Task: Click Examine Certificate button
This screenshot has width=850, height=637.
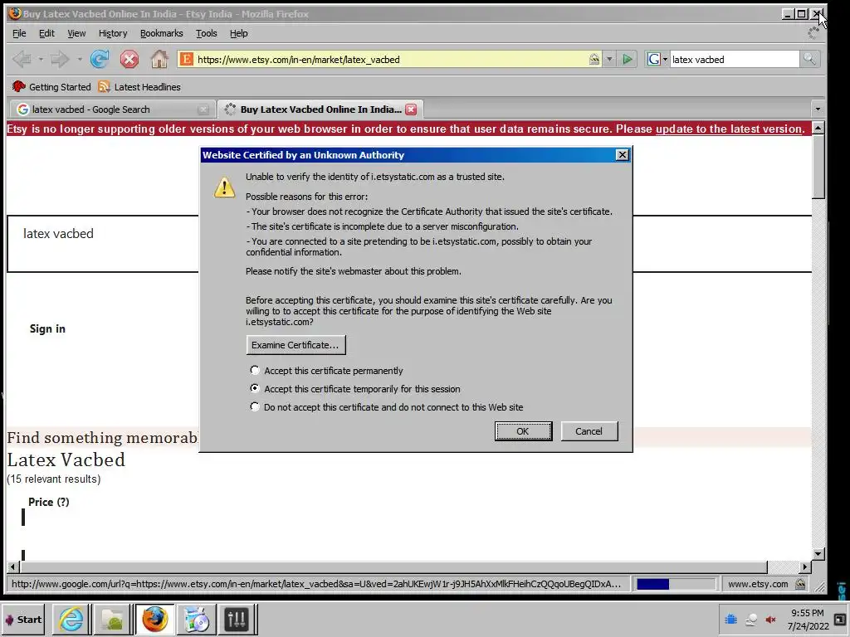Action: (296, 345)
